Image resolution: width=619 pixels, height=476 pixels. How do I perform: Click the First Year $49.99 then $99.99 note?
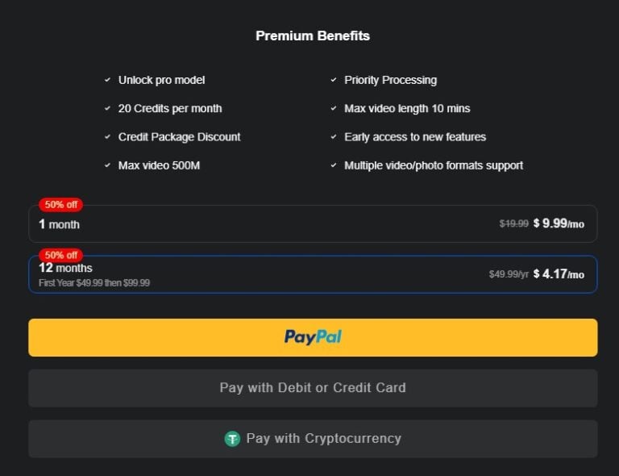[x=94, y=283]
